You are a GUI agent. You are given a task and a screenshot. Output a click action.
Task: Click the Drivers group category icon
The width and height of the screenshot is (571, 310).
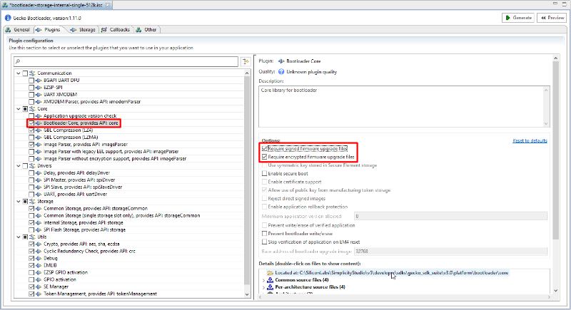coord(32,166)
